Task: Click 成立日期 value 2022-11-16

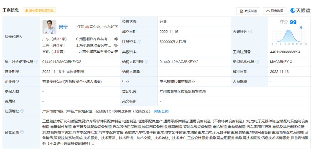Action: click(x=169, y=32)
